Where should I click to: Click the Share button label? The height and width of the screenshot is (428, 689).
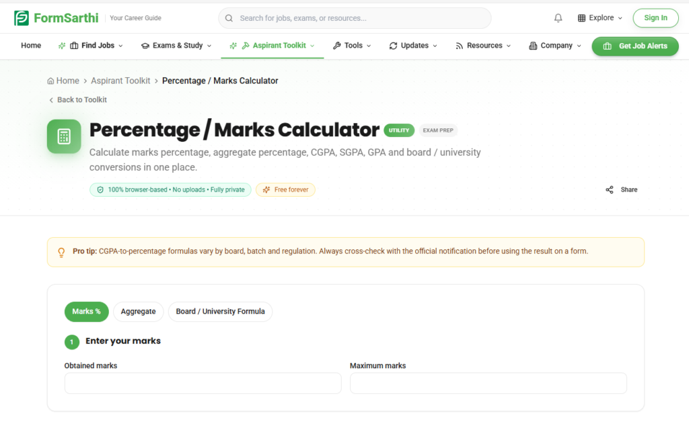tap(629, 189)
